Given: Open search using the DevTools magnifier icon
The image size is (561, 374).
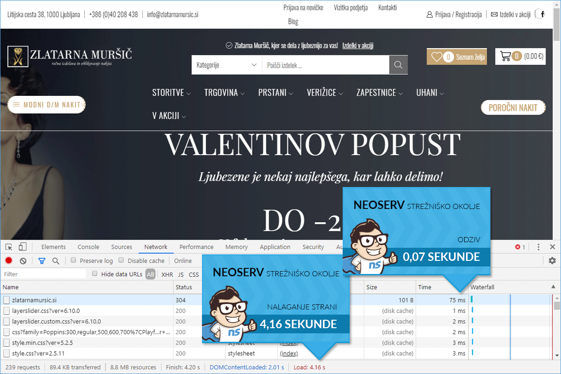Looking at the screenshot, I should point(56,261).
